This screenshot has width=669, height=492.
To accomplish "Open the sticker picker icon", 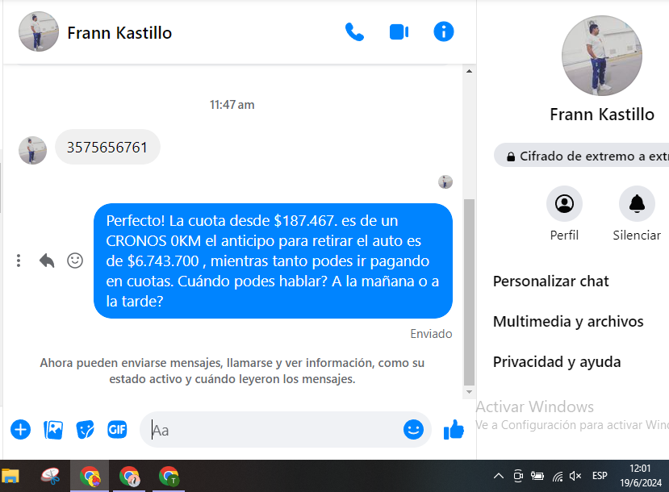I will point(86,430).
